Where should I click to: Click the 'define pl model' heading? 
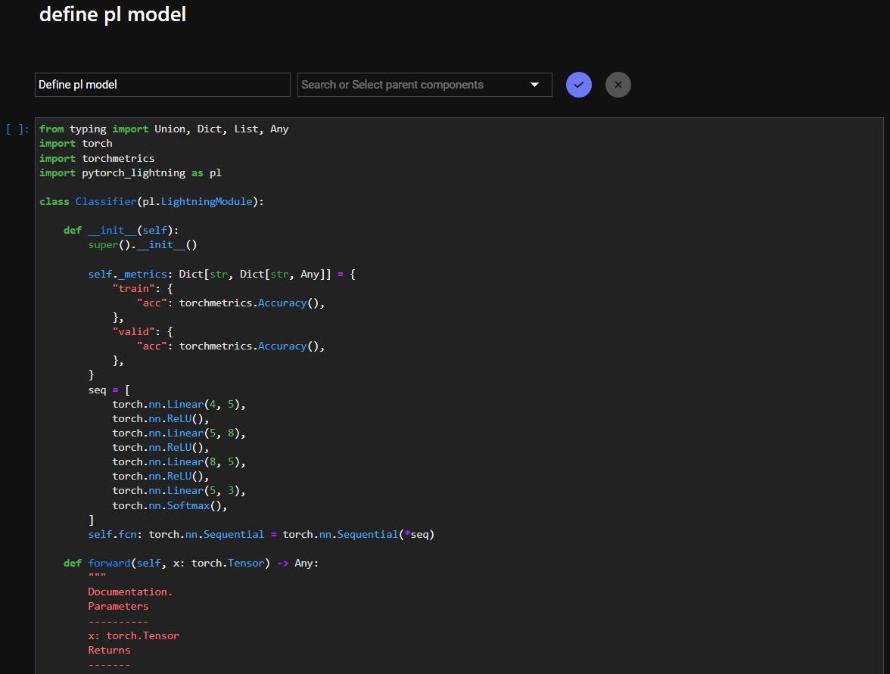point(113,14)
